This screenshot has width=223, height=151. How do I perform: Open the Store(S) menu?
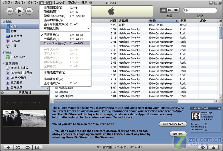pyautogui.click(x=59, y=3)
